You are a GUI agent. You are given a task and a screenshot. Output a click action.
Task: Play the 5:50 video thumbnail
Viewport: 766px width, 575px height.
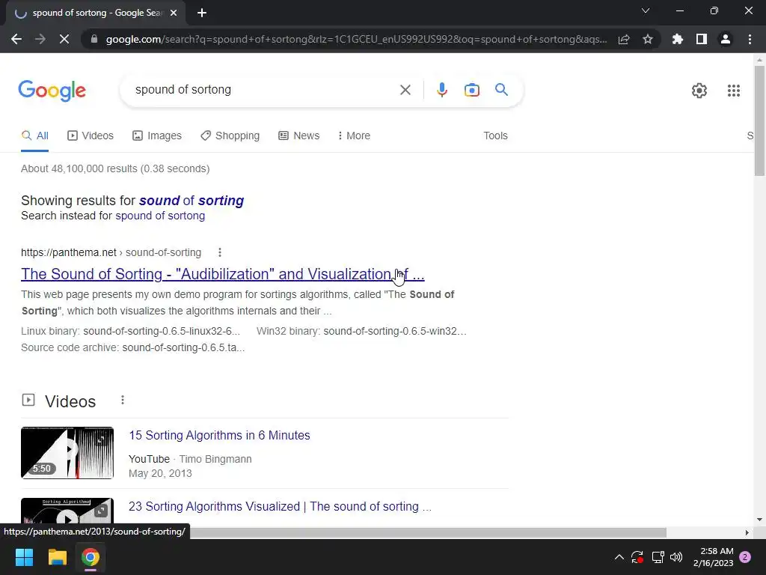67,453
